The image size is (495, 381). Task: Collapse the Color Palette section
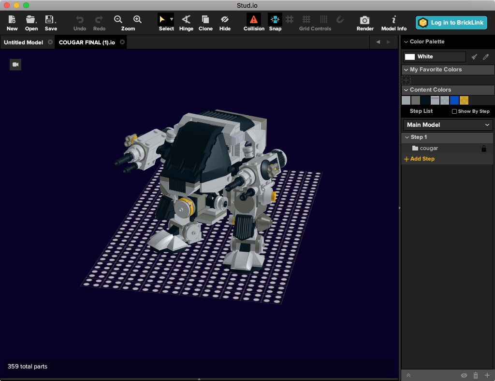[x=406, y=42]
